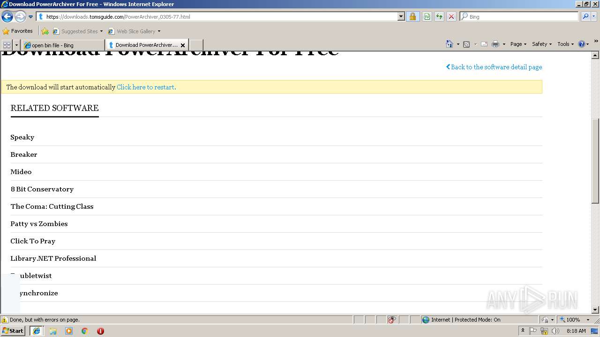Open search provider dropdown arrow
600x337 pixels.
(x=594, y=16)
